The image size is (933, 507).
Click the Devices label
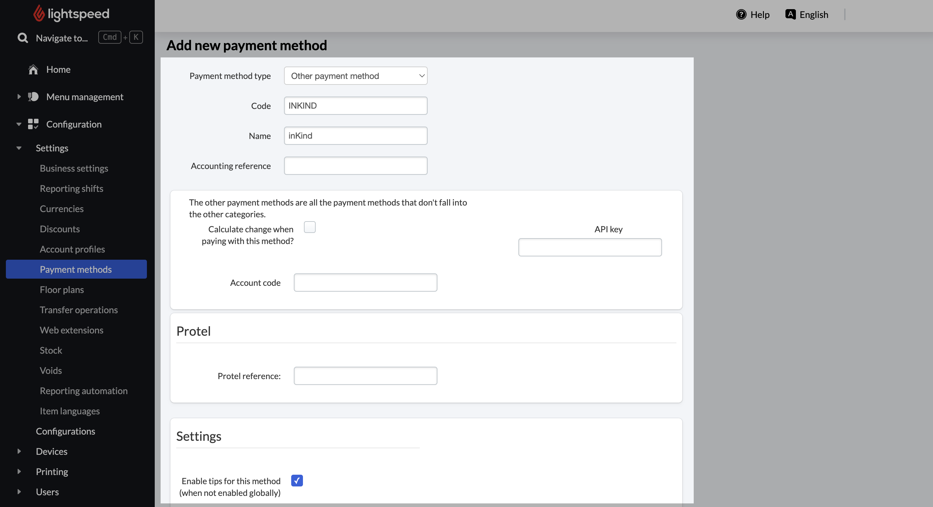point(52,451)
